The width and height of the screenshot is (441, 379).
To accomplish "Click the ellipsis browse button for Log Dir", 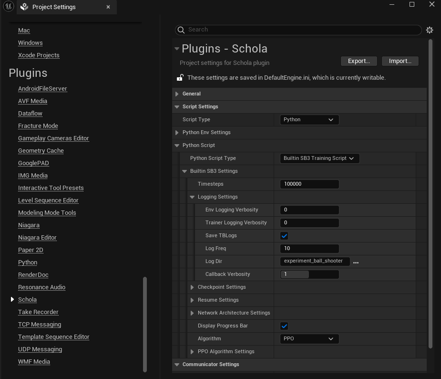I will (356, 262).
